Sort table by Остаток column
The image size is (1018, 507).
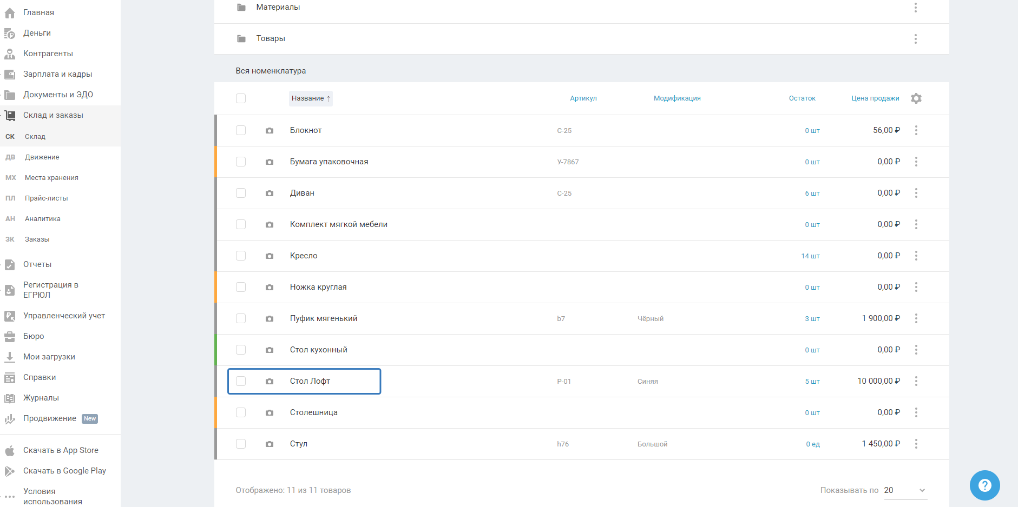[802, 98]
